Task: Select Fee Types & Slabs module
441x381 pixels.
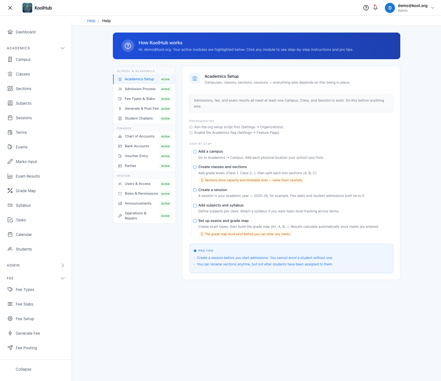Action: click(x=144, y=99)
